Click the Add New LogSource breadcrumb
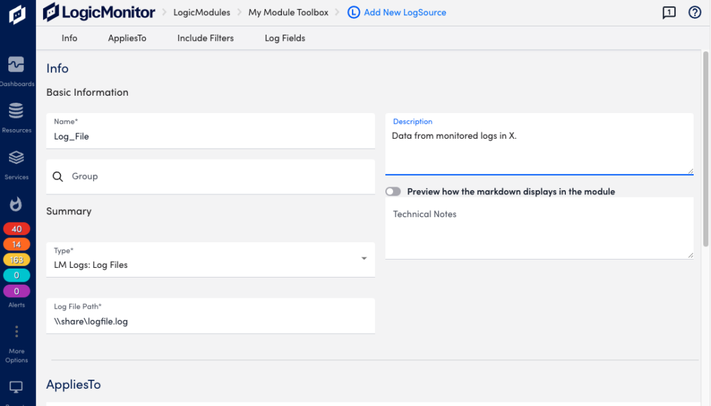The image size is (711, 406). click(x=405, y=12)
